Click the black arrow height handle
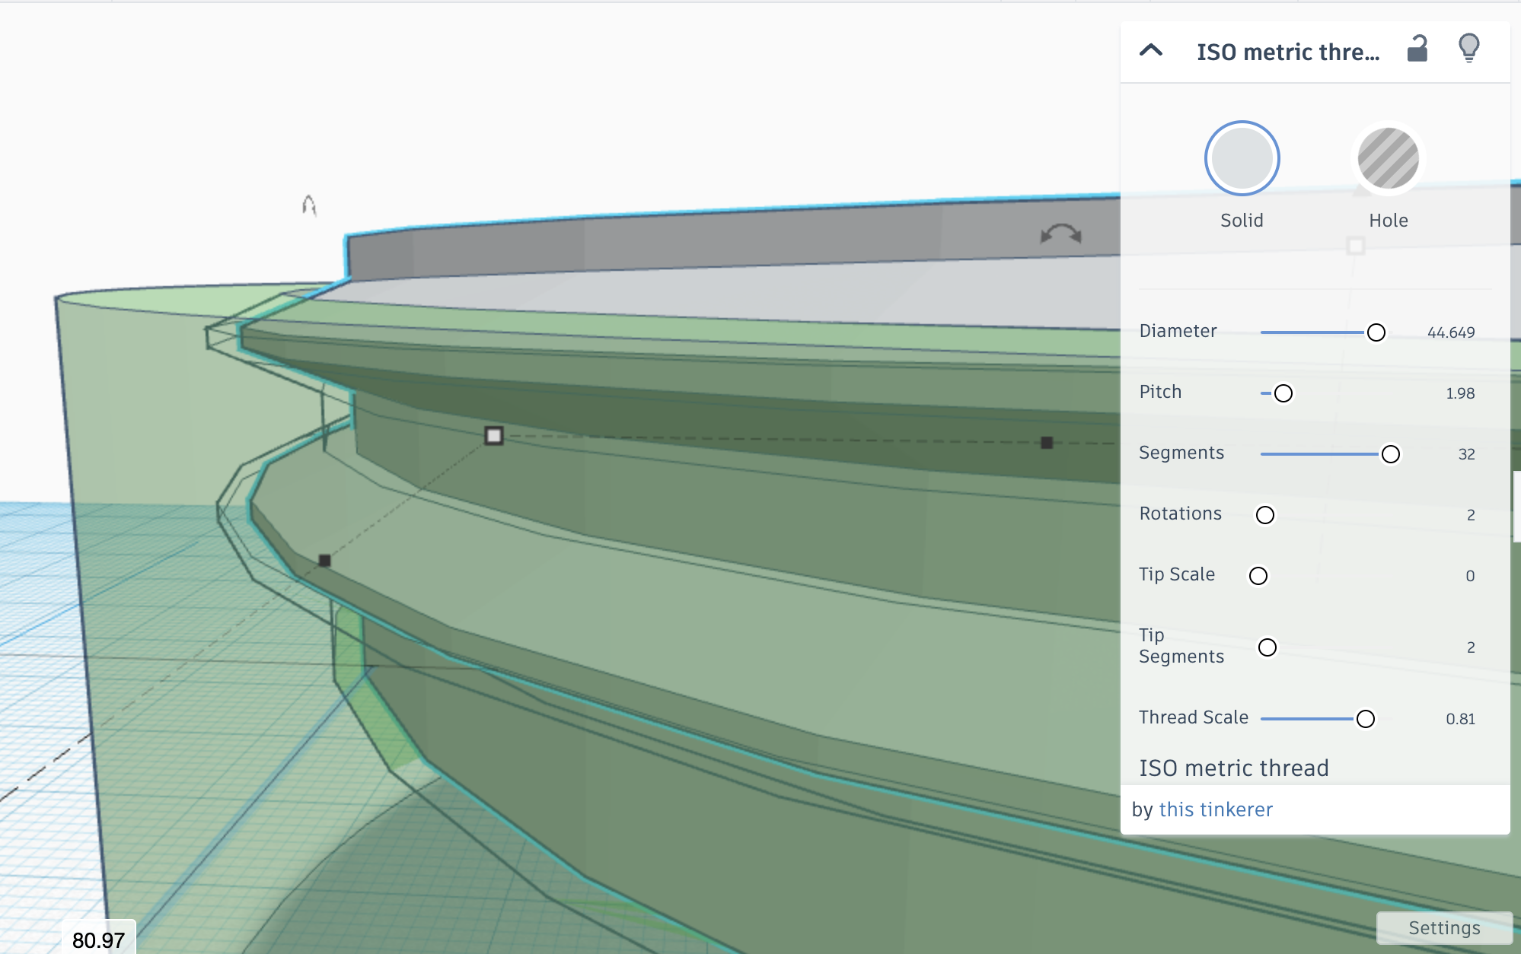1521x954 pixels. [309, 205]
